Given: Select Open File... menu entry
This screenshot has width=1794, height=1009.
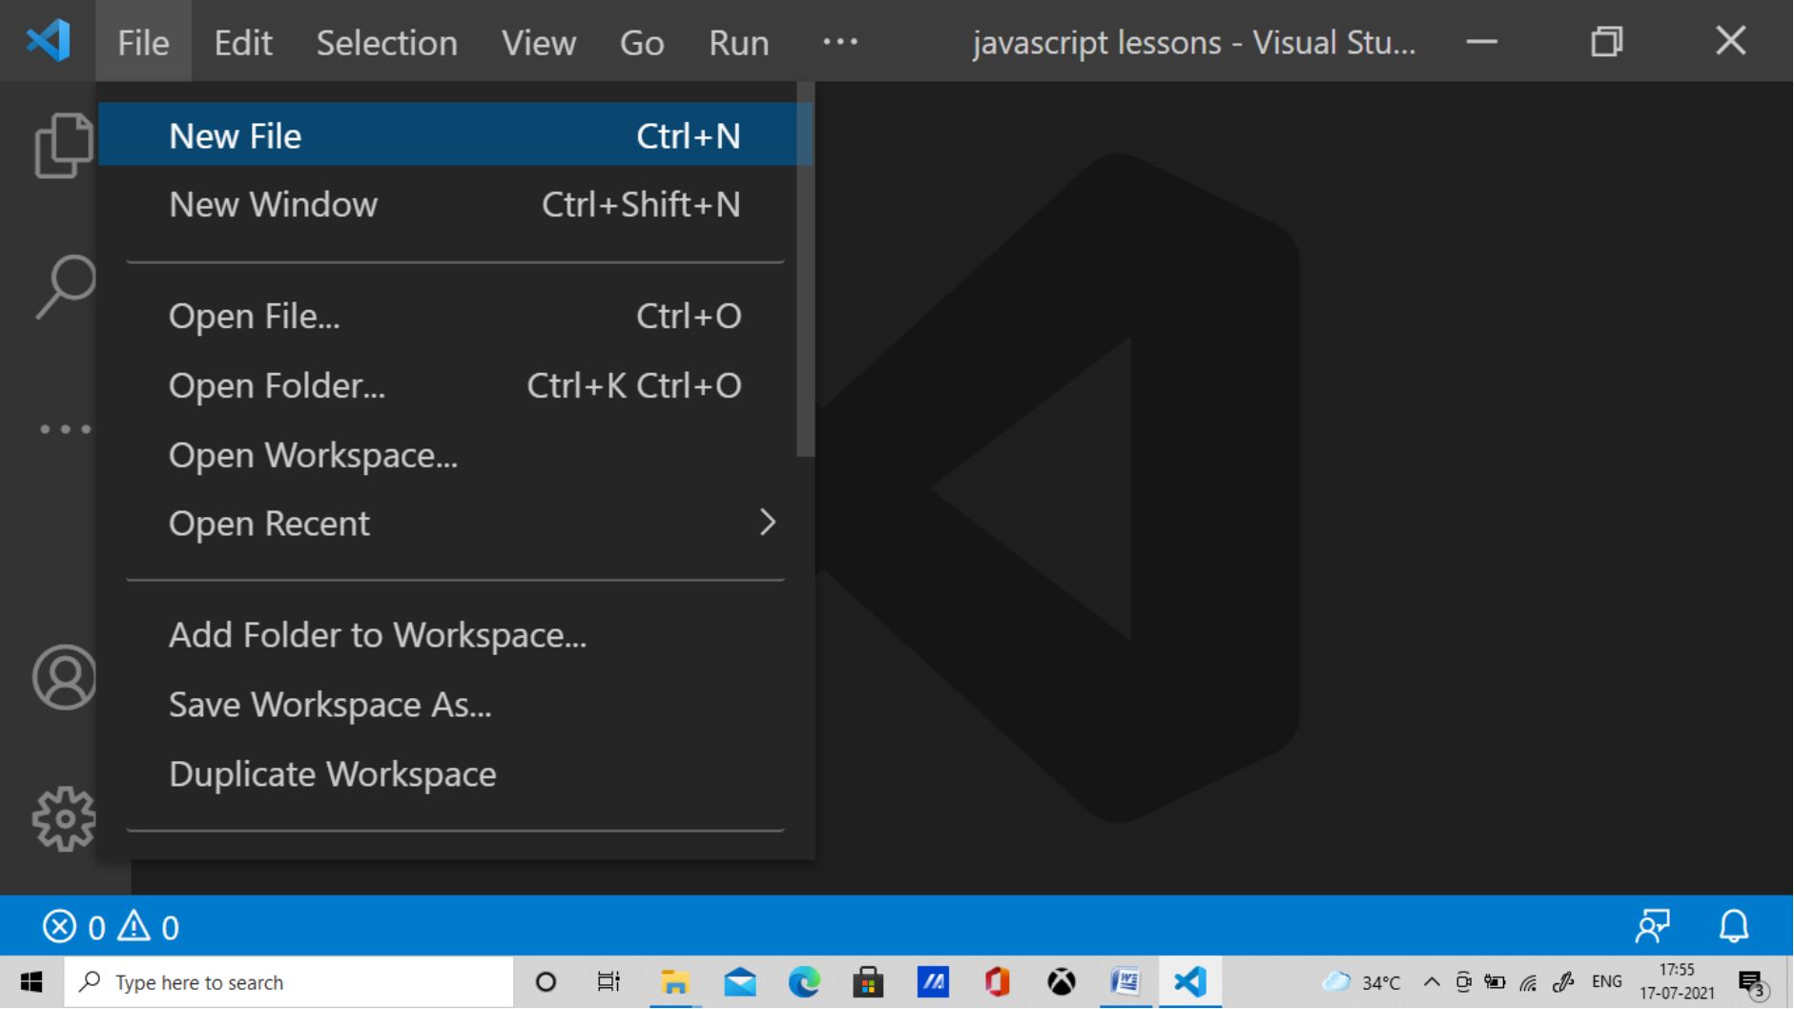Looking at the screenshot, I should (455, 316).
